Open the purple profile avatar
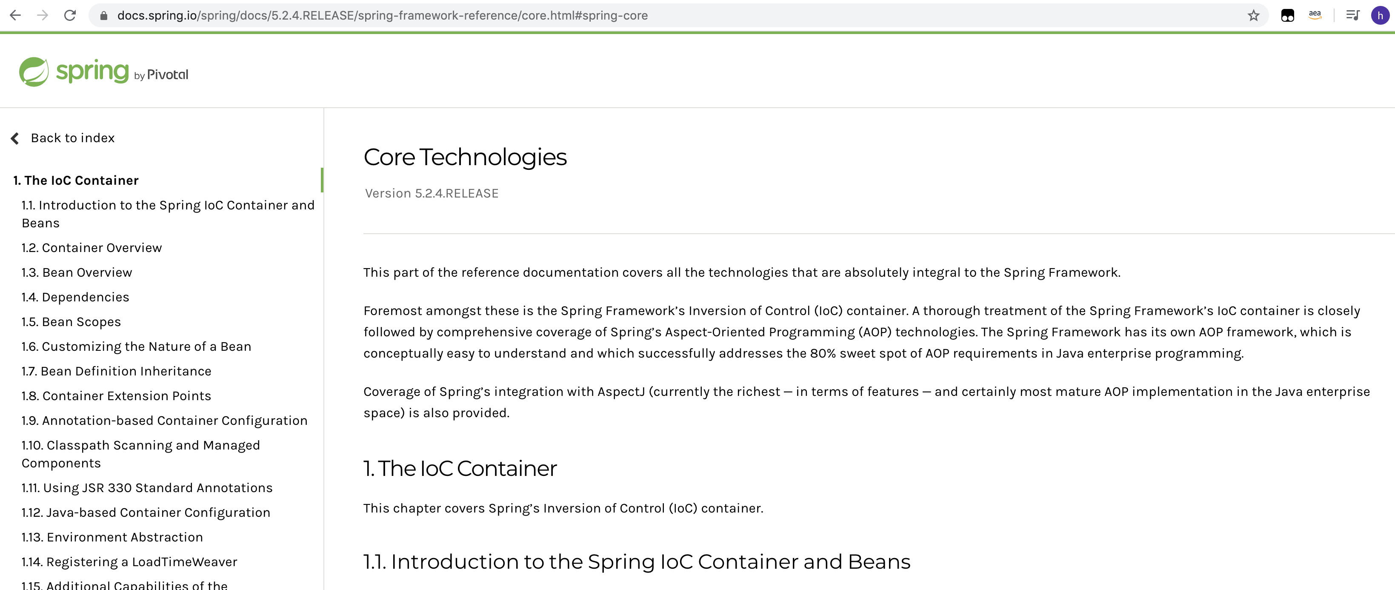Image resolution: width=1395 pixels, height=590 pixels. tap(1380, 15)
